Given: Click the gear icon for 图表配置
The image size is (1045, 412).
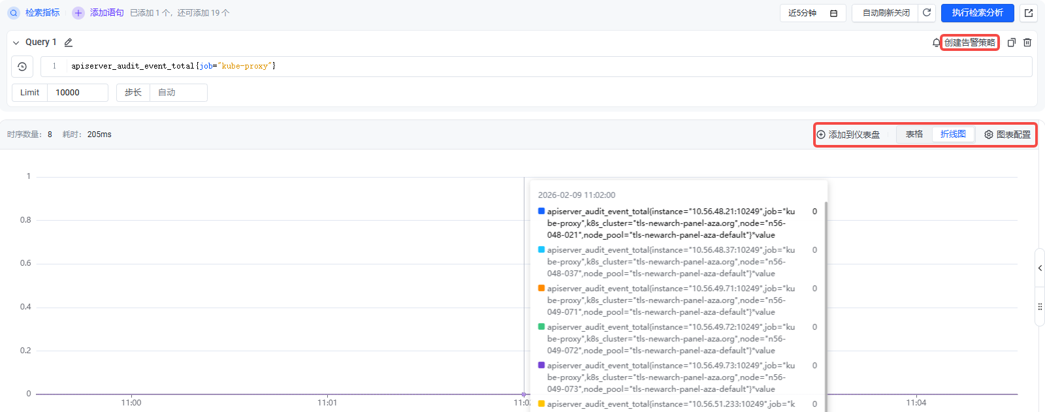Looking at the screenshot, I should click(x=989, y=135).
